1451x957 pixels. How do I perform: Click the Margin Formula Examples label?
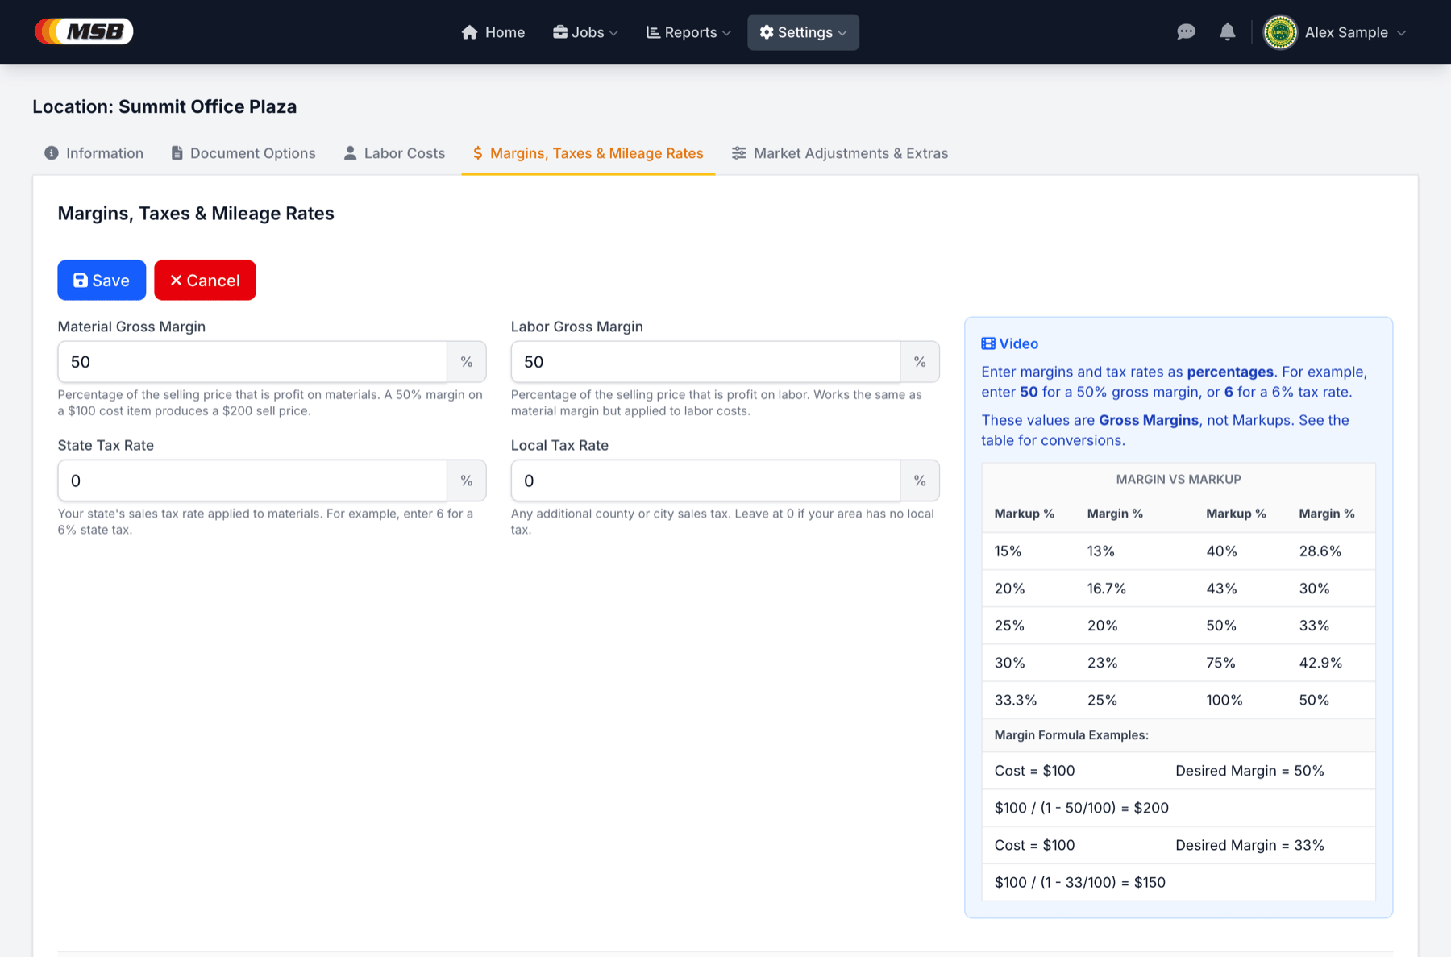click(x=1071, y=735)
